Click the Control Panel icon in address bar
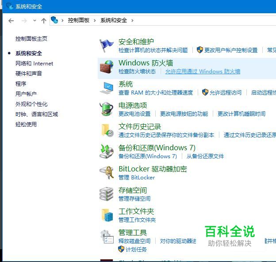 click(x=54, y=20)
